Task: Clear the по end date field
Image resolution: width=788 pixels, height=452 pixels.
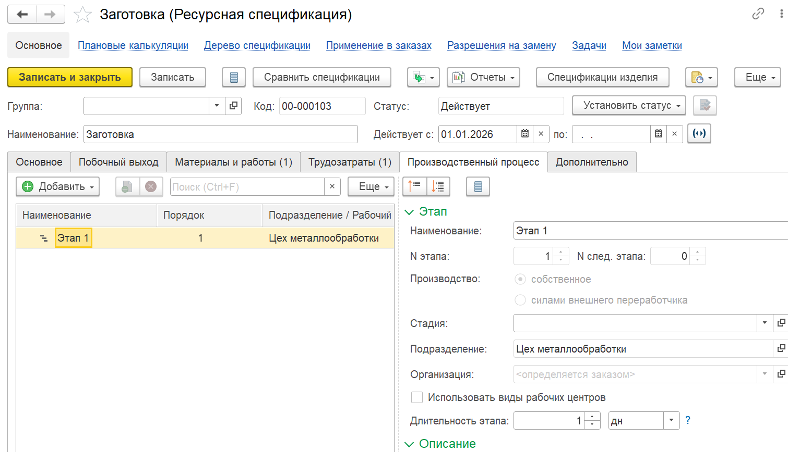Action: click(675, 134)
